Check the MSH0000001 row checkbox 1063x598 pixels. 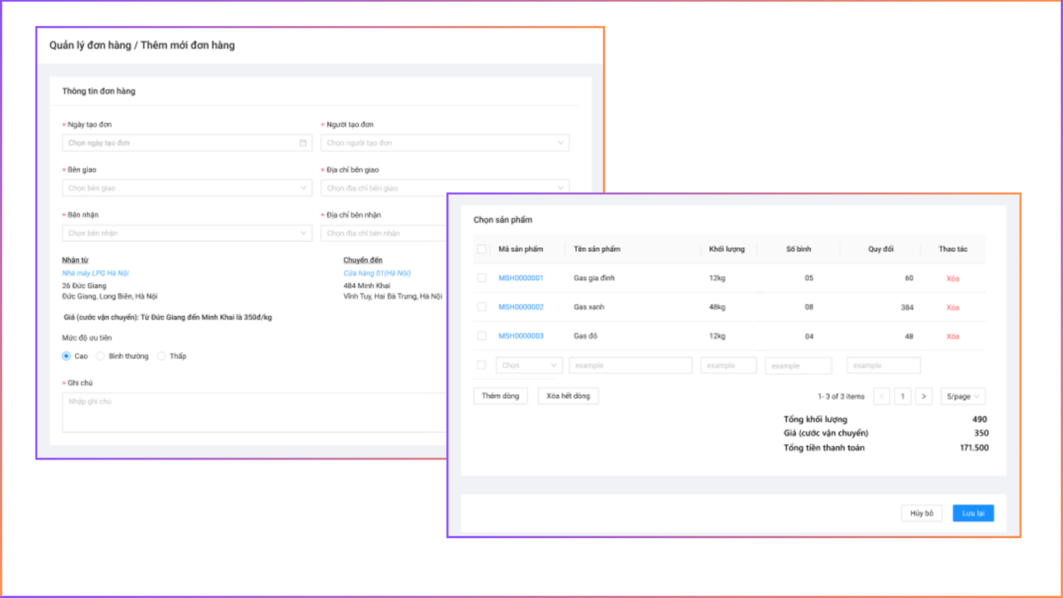click(481, 279)
